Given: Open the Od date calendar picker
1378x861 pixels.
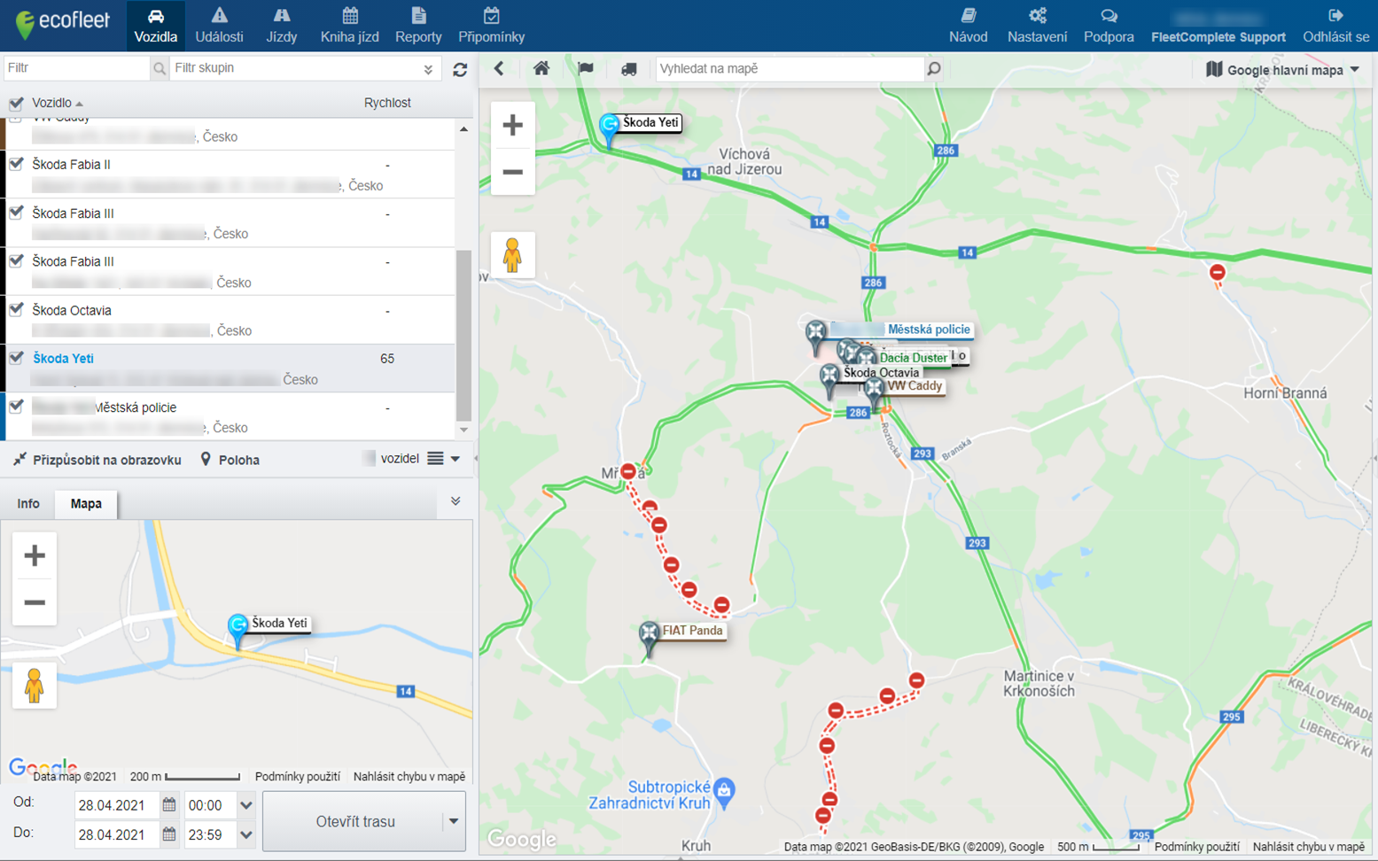Looking at the screenshot, I should 169,805.
